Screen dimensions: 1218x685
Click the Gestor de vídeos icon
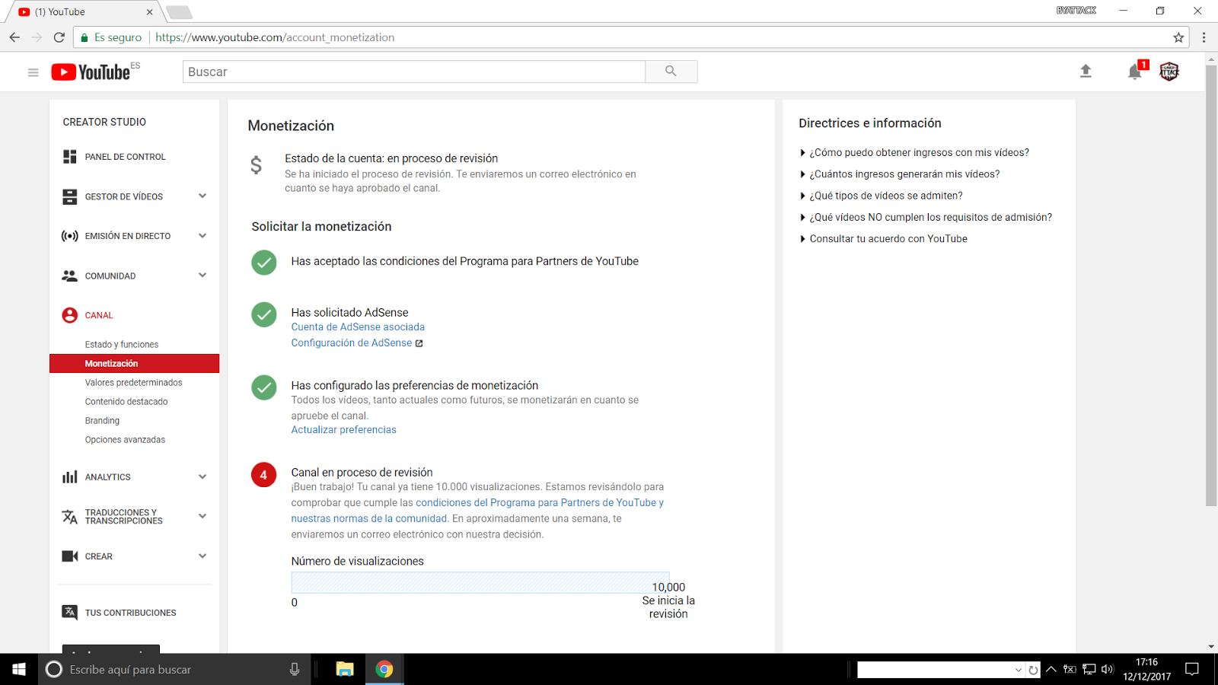point(70,196)
